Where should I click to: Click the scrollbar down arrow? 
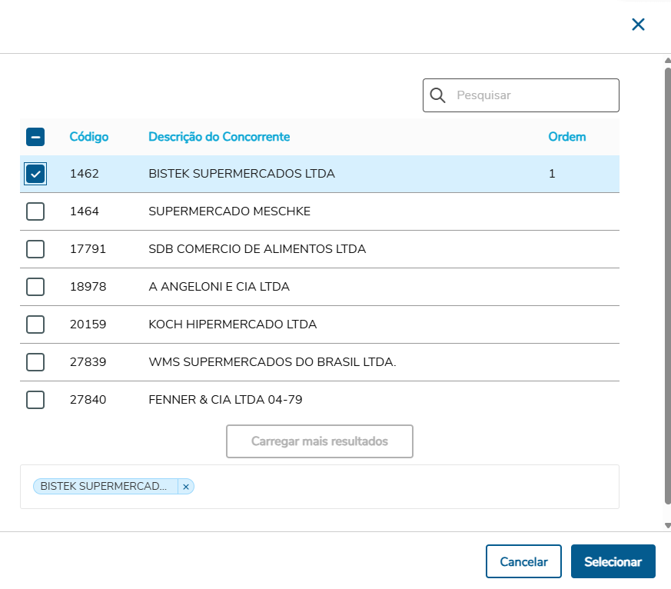[667, 526]
